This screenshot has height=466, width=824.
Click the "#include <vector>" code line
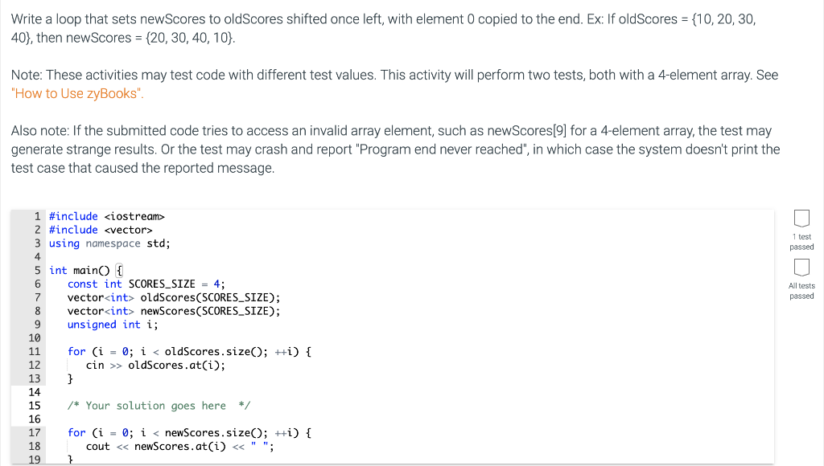(x=101, y=230)
